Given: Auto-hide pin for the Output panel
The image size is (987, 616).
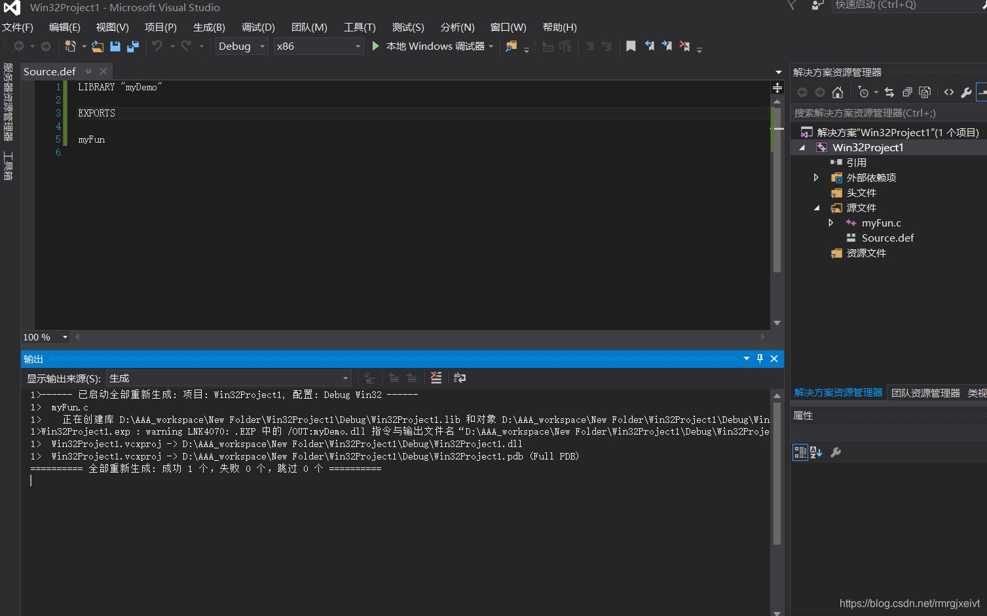Looking at the screenshot, I should 760,359.
